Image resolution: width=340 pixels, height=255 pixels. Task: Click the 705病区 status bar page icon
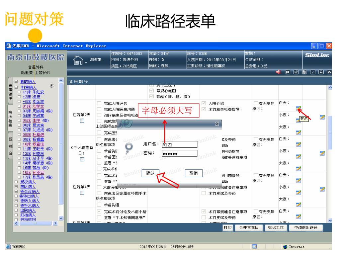coord(8,247)
